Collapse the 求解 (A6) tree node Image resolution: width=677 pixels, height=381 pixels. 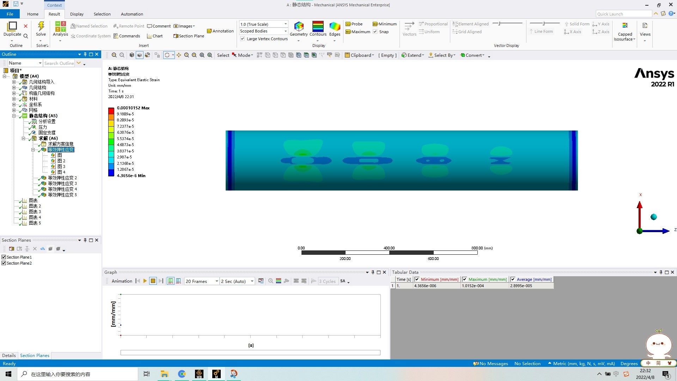pyautogui.click(x=24, y=139)
